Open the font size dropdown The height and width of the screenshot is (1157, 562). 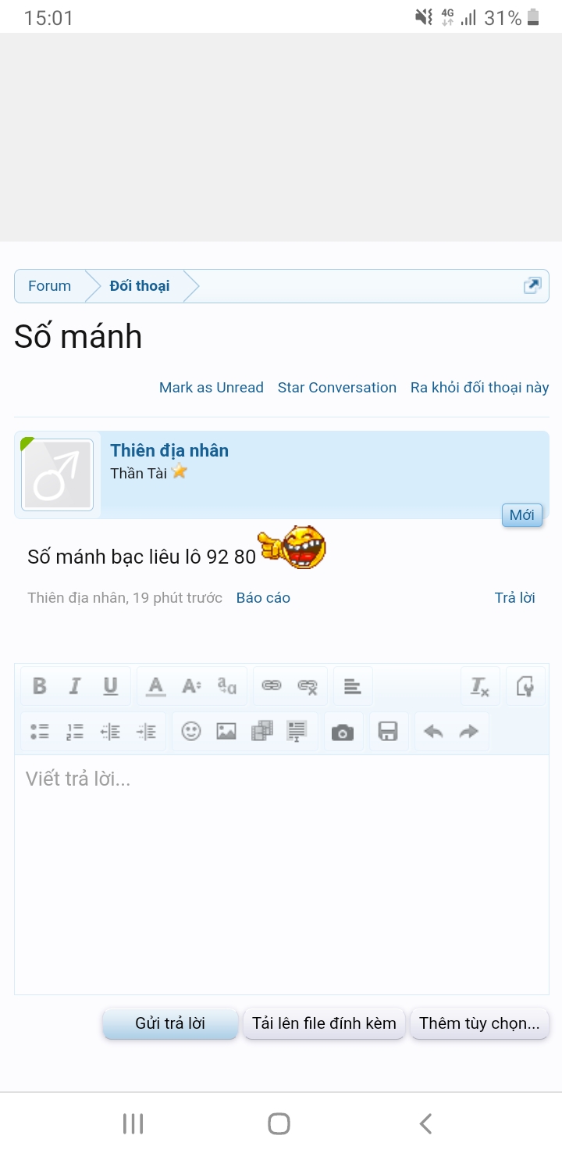(x=191, y=686)
